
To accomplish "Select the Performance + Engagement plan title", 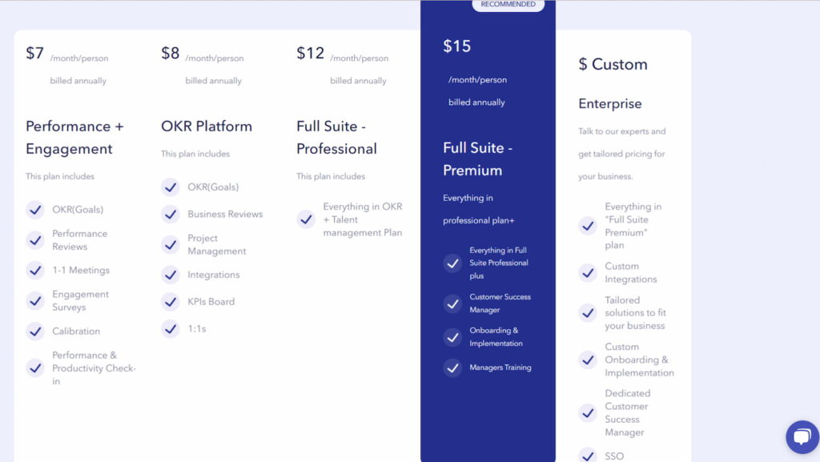I will pos(74,138).
